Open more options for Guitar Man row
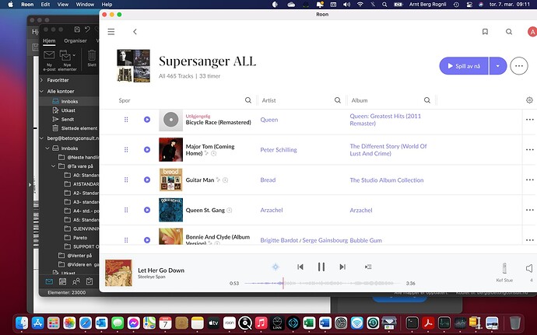Image resolution: width=537 pixels, height=335 pixels. [529, 180]
